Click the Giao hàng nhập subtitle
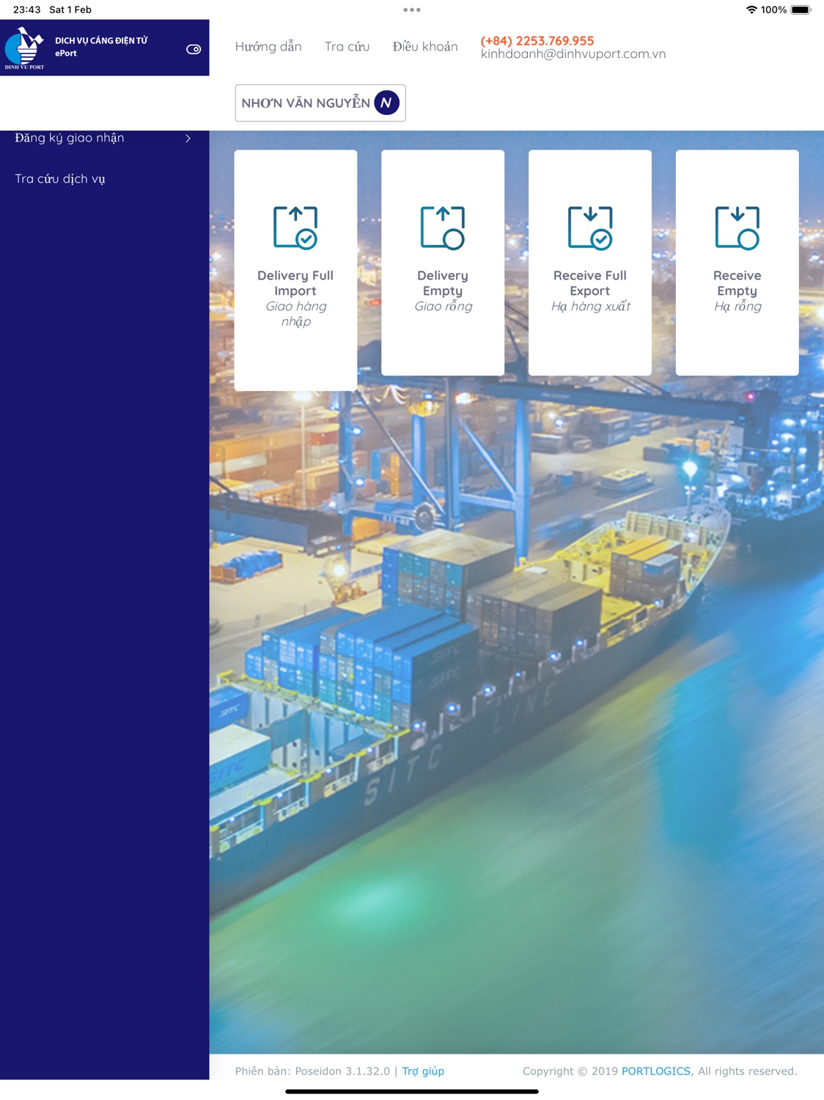The width and height of the screenshot is (824, 1100). pos(296,314)
